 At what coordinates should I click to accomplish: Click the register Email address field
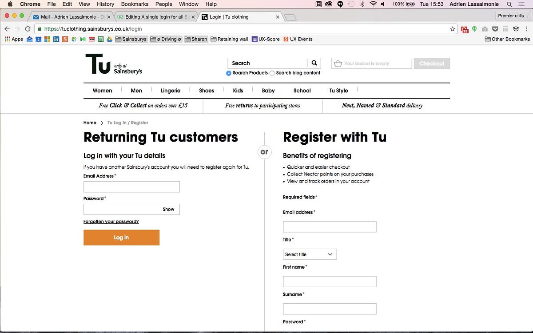(330, 227)
